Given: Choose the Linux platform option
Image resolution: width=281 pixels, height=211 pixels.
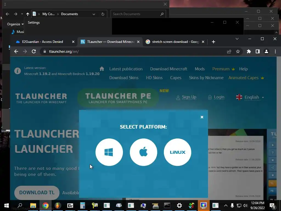Looking at the screenshot, I should (178, 152).
